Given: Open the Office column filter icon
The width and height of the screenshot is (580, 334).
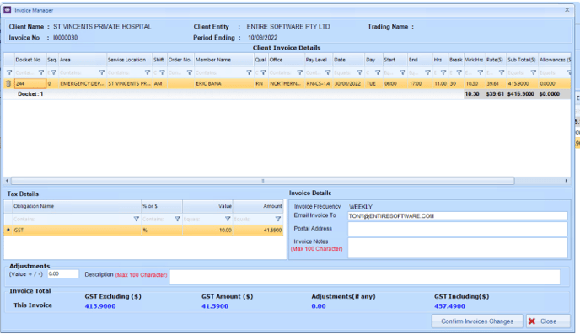Looking at the screenshot, I should (x=300, y=72).
